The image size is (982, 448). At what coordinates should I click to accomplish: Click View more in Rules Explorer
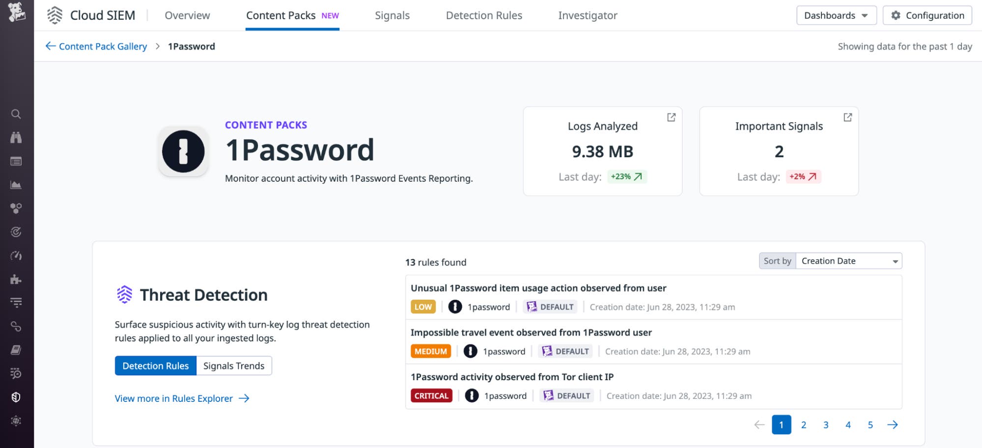tap(174, 398)
